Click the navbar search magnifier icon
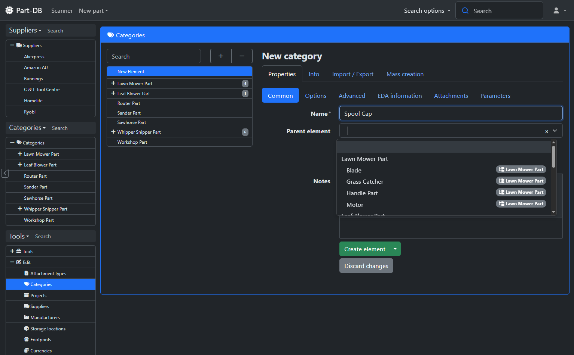Image resolution: width=574 pixels, height=355 pixels. (x=465, y=10)
